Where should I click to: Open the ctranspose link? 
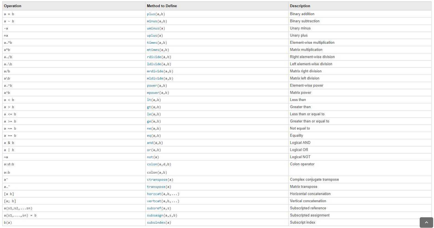[157, 180]
